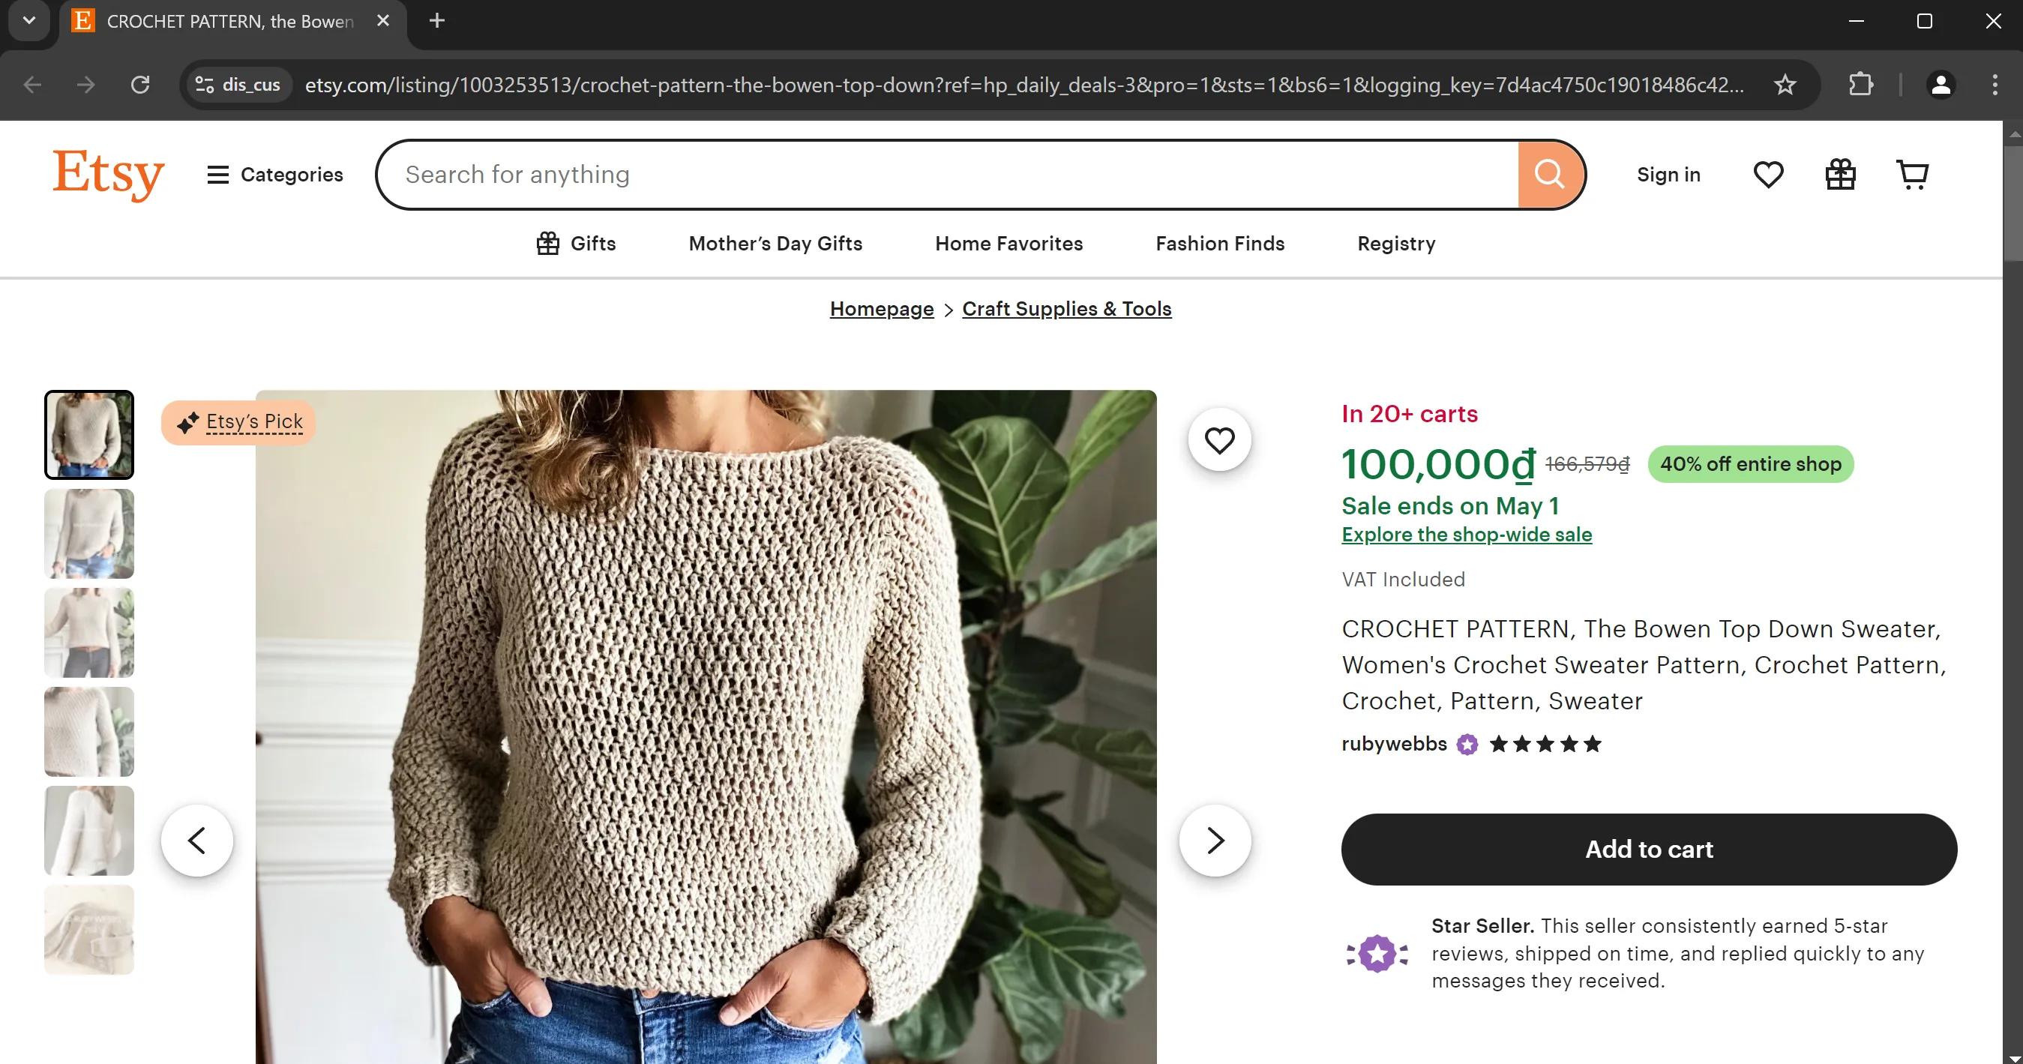The image size is (2023, 1064).
Task: Click the orange search magnifier button
Action: click(x=1549, y=174)
